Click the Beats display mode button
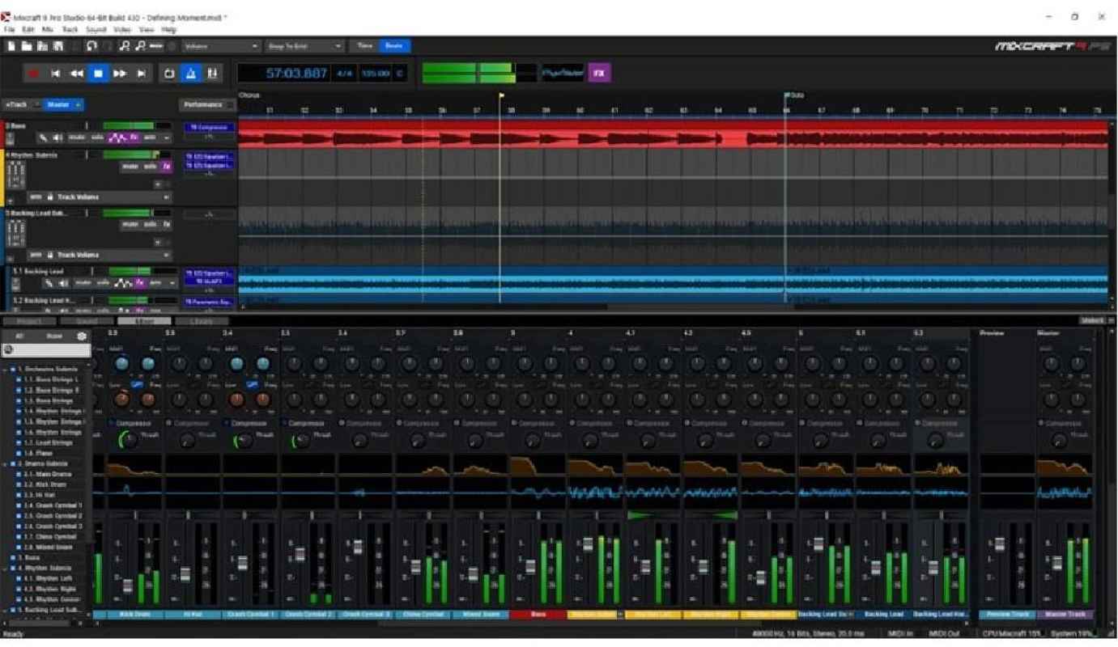1118x647 pixels. point(395,46)
